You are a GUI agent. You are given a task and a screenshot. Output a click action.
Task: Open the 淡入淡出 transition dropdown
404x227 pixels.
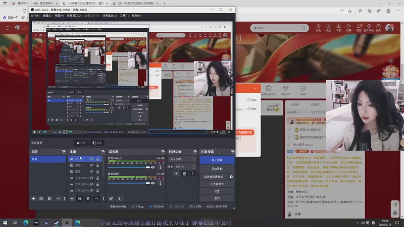pyautogui.click(x=182, y=159)
